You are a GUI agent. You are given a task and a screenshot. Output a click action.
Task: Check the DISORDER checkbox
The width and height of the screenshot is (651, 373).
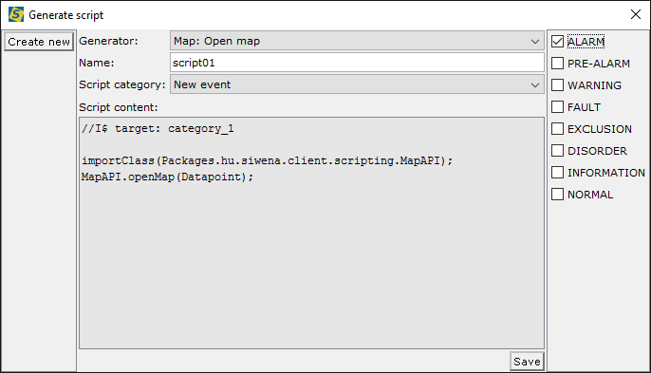click(557, 151)
